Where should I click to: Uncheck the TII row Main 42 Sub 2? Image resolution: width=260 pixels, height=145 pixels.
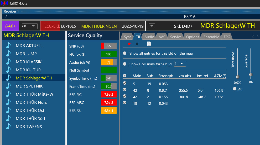pyautogui.click(x=125, y=96)
